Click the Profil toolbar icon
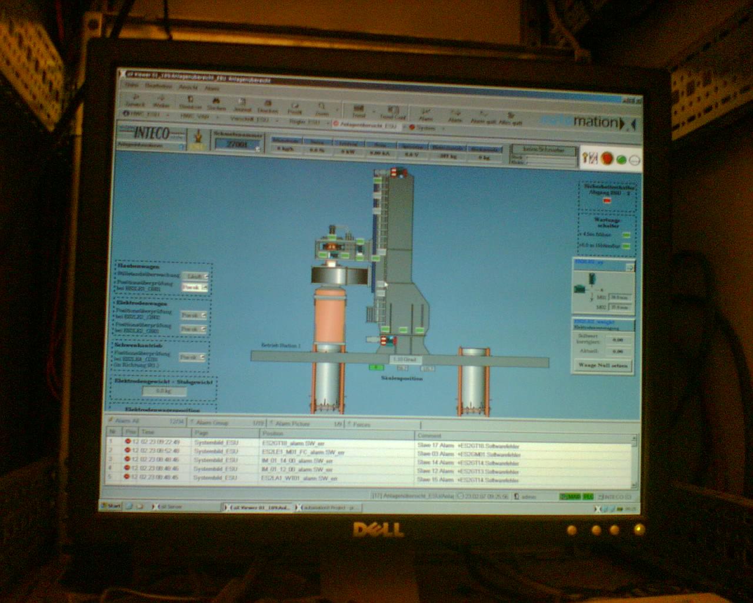 click(x=294, y=105)
